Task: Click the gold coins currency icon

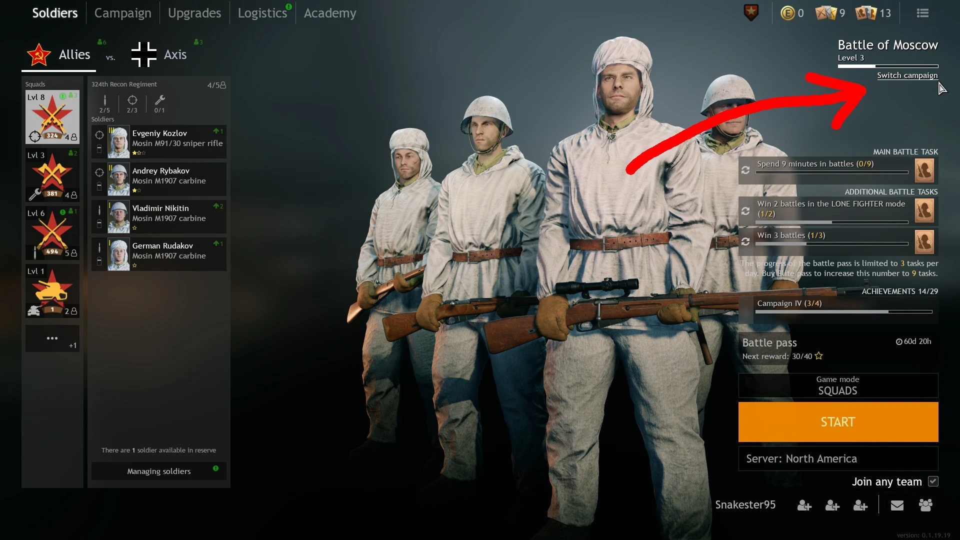Action: tap(785, 12)
